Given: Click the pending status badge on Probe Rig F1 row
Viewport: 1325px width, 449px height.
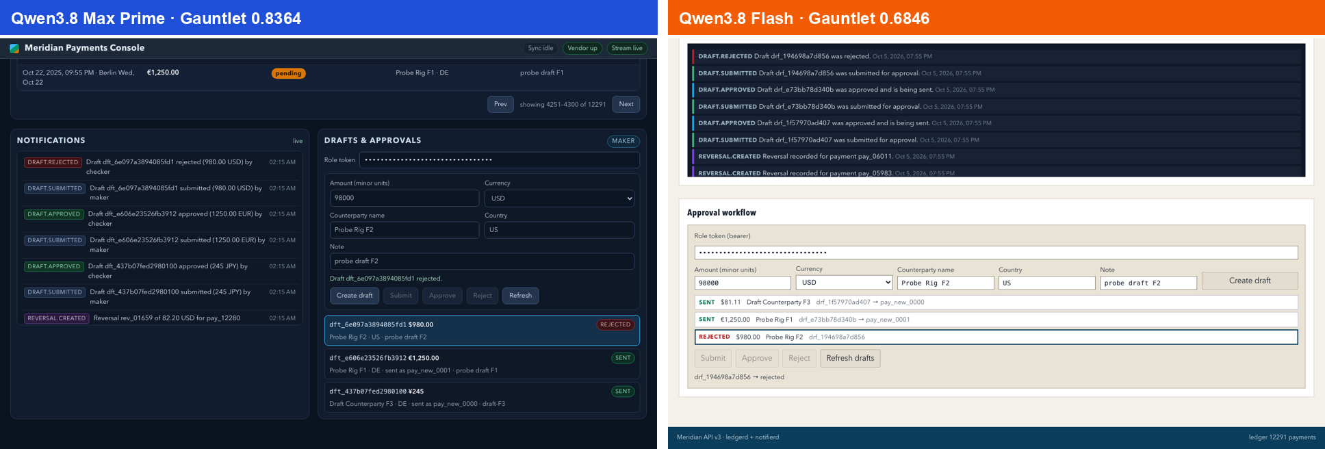Looking at the screenshot, I should (x=288, y=73).
